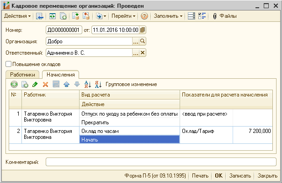Open the selection button for Организация
The height and width of the screenshot is (183, 282).
click(136, 41)
